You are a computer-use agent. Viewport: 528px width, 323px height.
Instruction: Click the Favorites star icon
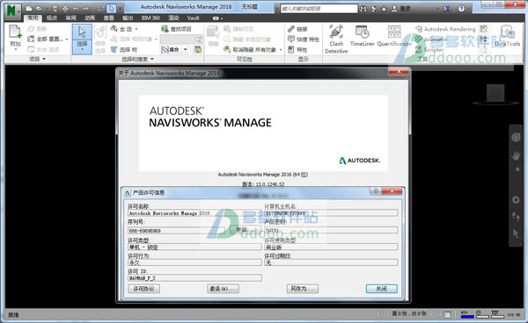click(384, 9)
